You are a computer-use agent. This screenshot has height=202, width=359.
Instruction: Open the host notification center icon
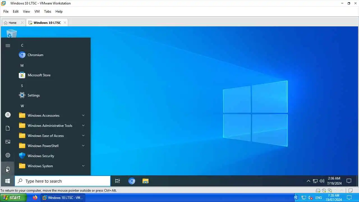point(349,198)
